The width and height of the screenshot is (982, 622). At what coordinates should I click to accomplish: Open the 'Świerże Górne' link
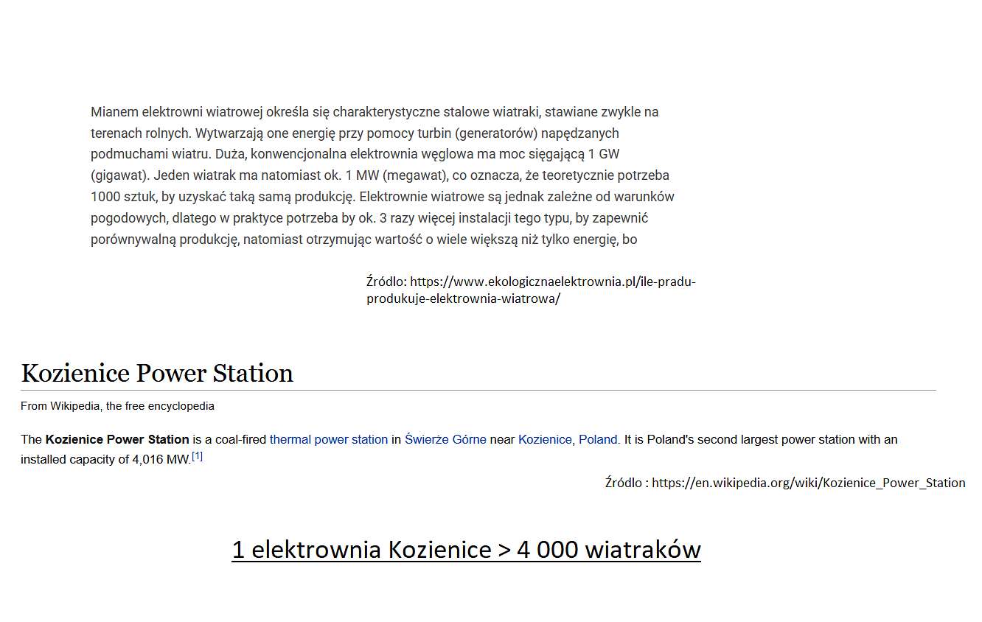pyautogui.click(x=445, y=439)
